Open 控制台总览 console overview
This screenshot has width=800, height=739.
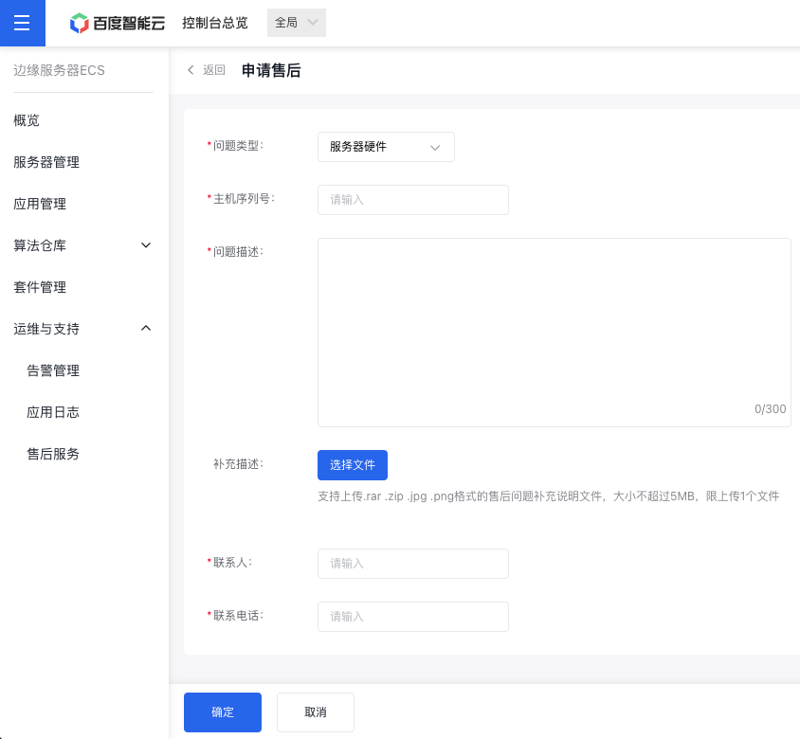pos(215,23)
